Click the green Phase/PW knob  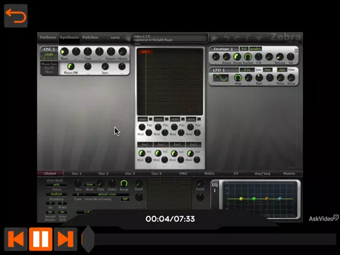(71, 67)
